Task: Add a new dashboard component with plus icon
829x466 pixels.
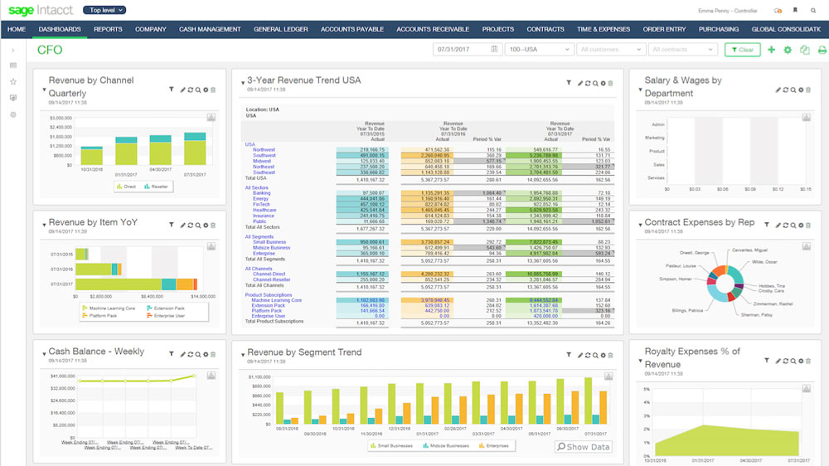Action: click(771, 50)
